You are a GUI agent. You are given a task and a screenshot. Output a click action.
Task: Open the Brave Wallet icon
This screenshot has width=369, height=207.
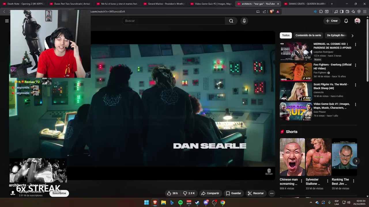(x=347, y=11)
